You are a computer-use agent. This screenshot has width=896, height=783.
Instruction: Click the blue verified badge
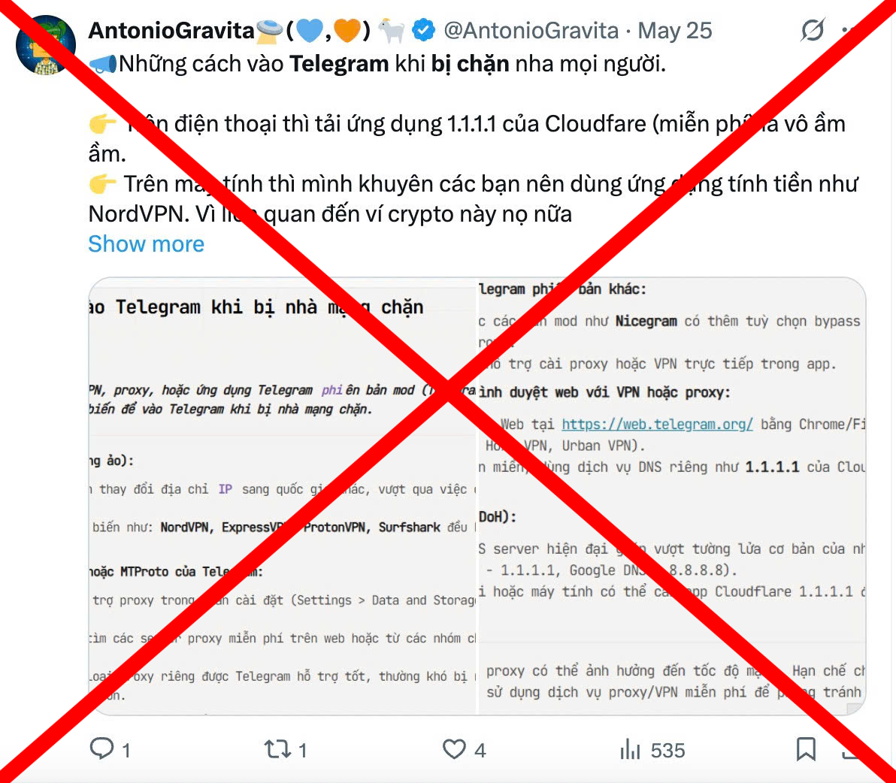click(x=423, y=30)
